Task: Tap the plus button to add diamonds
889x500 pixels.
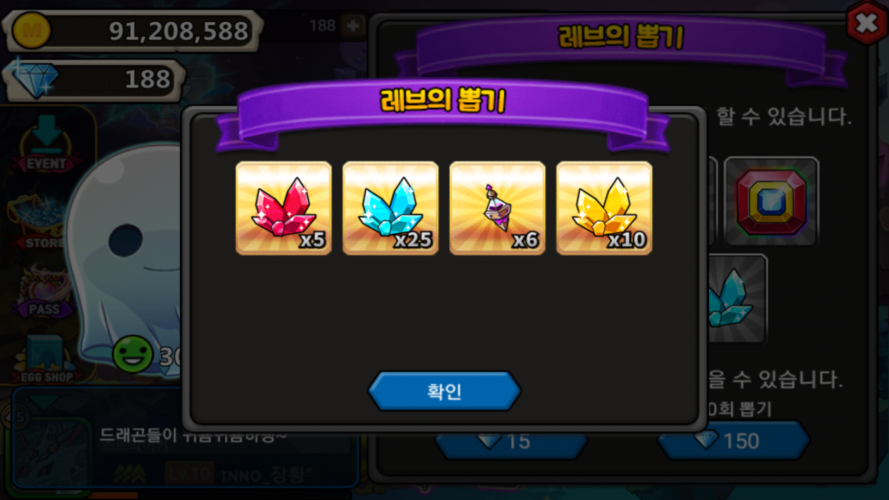Action: tap(353, 25)
